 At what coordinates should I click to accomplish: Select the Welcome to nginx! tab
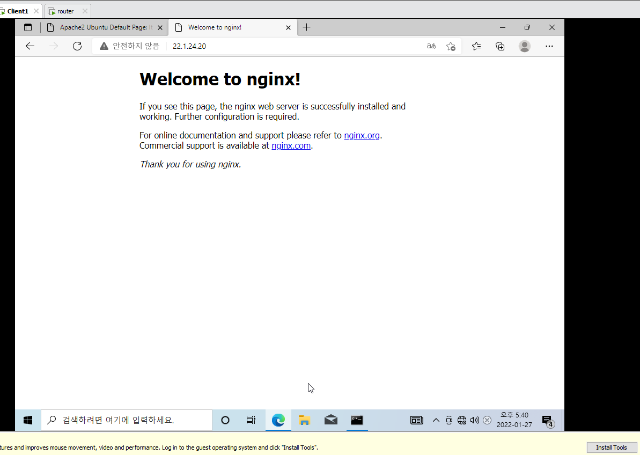(x=233, y=27)
